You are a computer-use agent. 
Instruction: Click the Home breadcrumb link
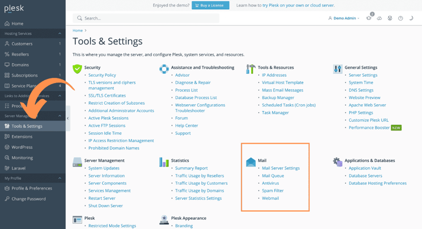click(x=77, y=31)
